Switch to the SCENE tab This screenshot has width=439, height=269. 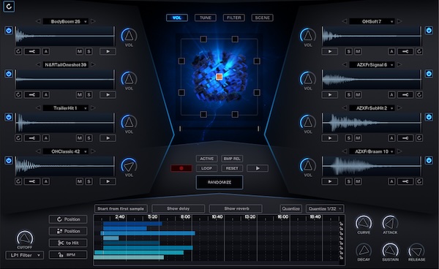[x=263, y=18]
